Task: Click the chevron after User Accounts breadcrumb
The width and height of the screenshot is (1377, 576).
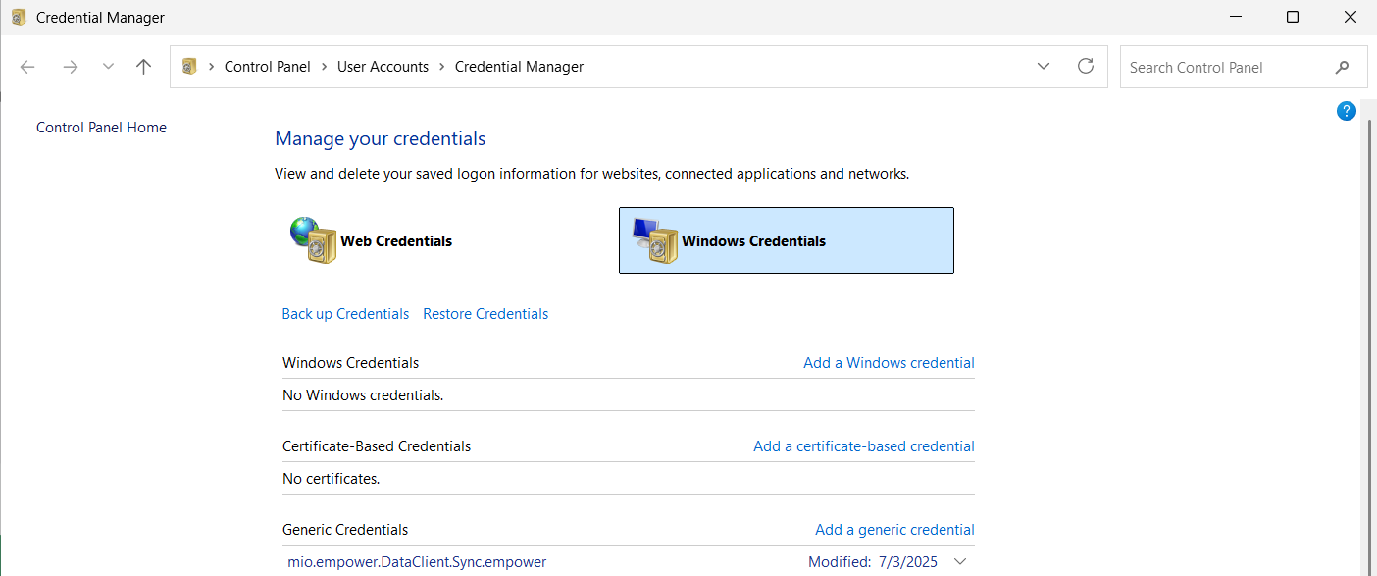Action: tap(442, 67)
